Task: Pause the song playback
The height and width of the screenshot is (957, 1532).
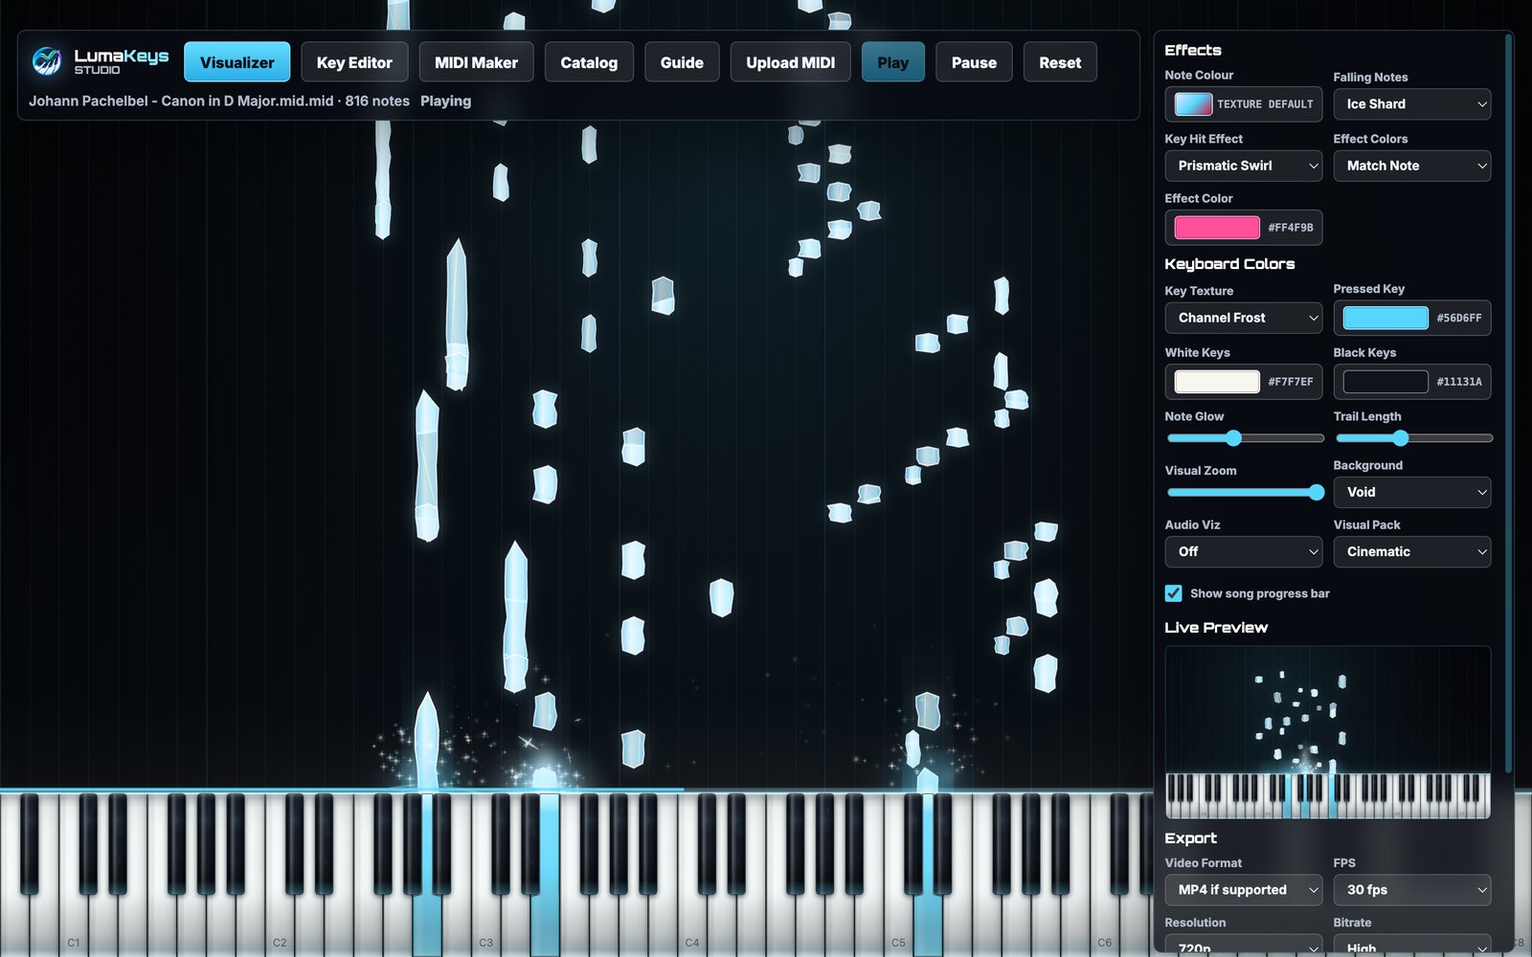Action: [x=974, y=62]
